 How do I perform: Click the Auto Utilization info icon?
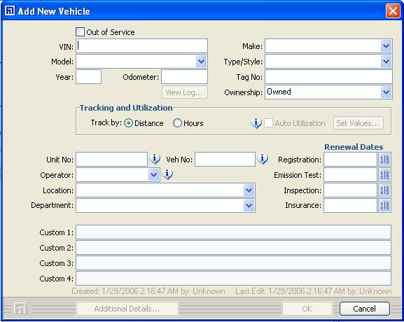pyautogui.click(x=256, y=123)
